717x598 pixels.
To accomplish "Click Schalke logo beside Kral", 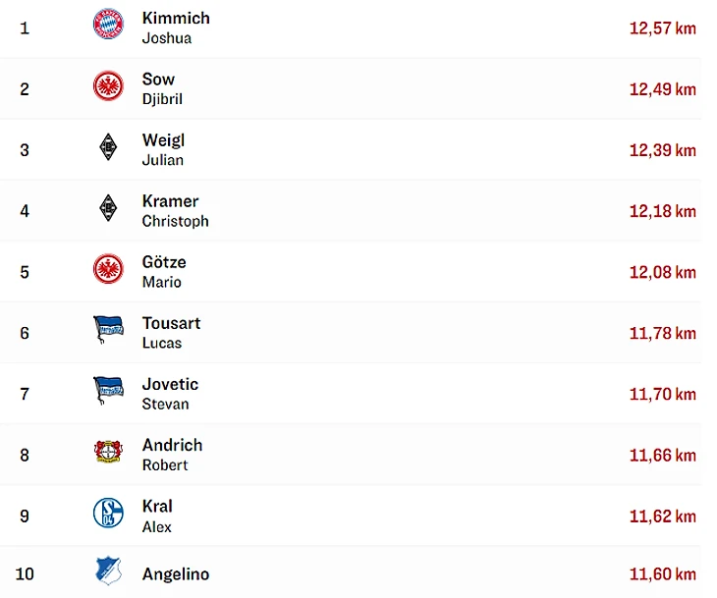I will [108, 513].
